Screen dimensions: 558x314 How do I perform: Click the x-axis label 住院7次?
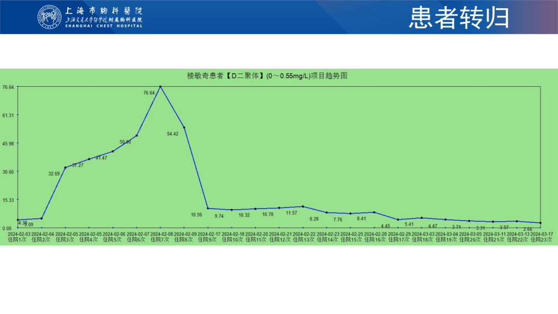coord(160,240)
